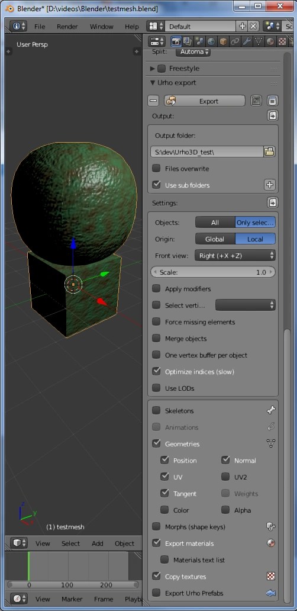
Task: Open the Info editor type selector
Action: [x=19, y=26]
